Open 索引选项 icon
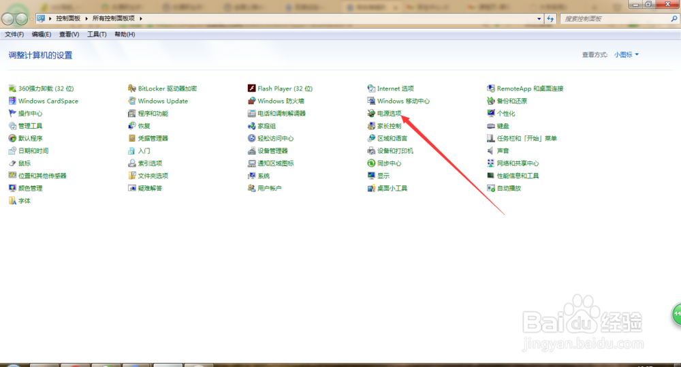 coord(132,163)
